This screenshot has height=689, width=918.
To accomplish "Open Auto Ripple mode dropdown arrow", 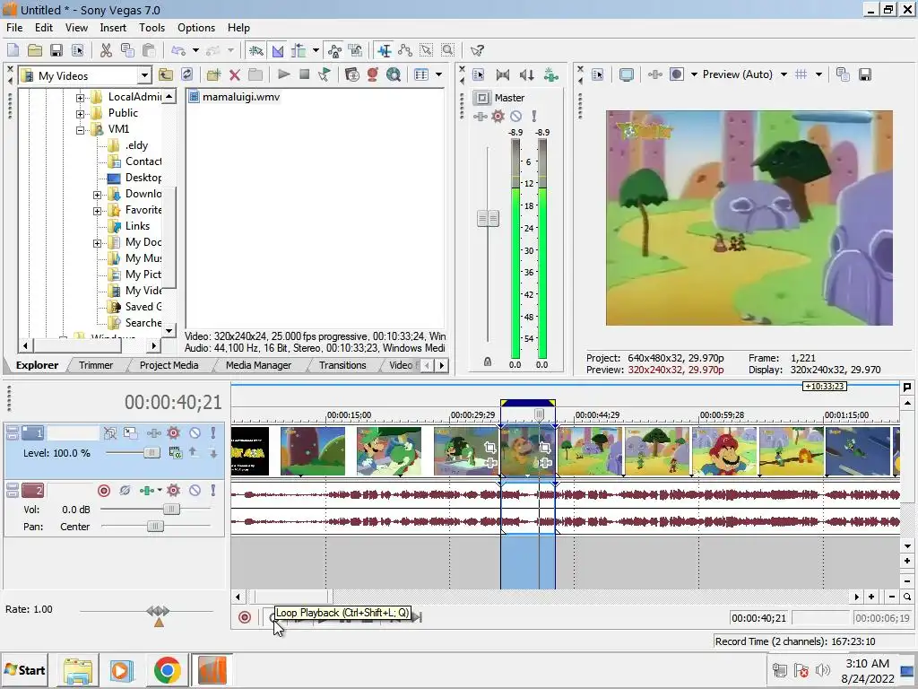I will [316, 50].
